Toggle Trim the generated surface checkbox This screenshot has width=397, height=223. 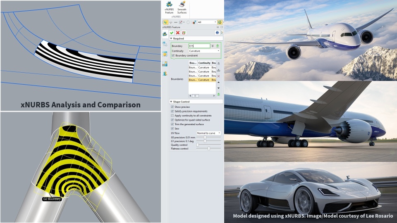[172, 124]
